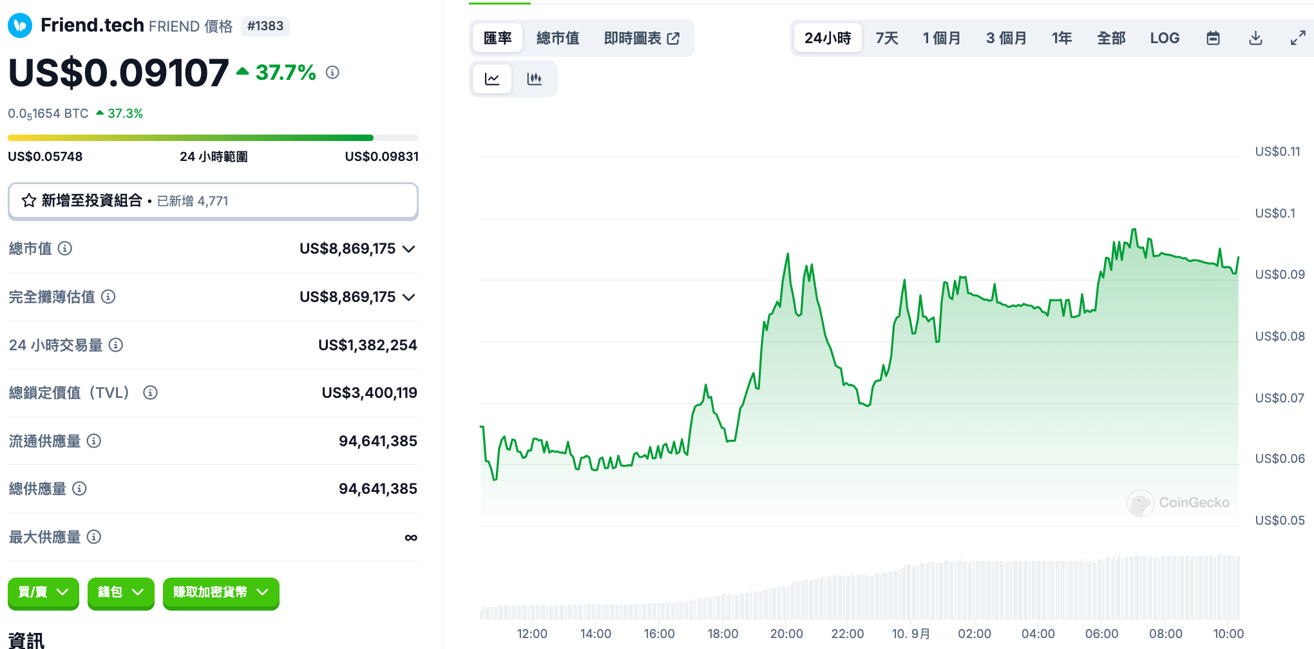Open the 買/賣 dropdown
Viewport: 1314px width, 649px height.
click(43, 592)
